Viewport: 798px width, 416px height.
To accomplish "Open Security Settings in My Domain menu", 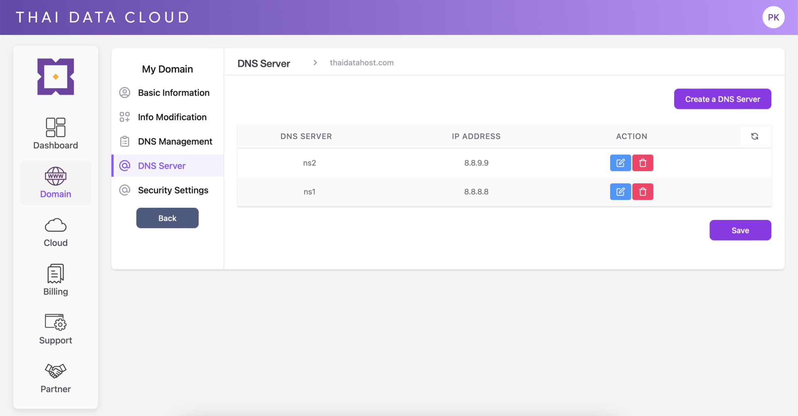I will point(173,190).
